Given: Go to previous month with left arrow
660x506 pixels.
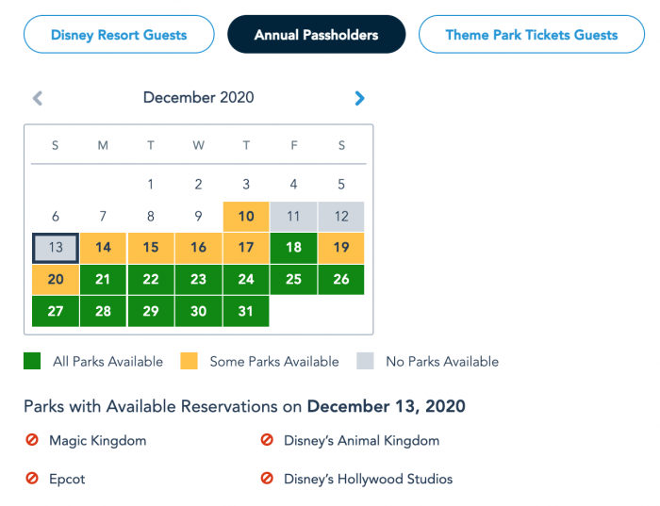Looking at the screenshot, I should coord(38,98).
